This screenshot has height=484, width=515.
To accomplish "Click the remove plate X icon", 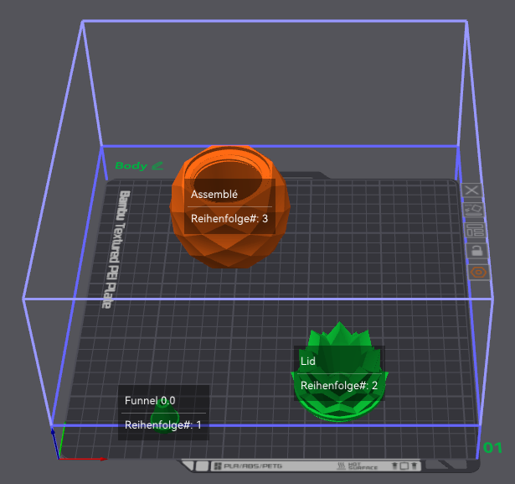I will pos(471,190).
